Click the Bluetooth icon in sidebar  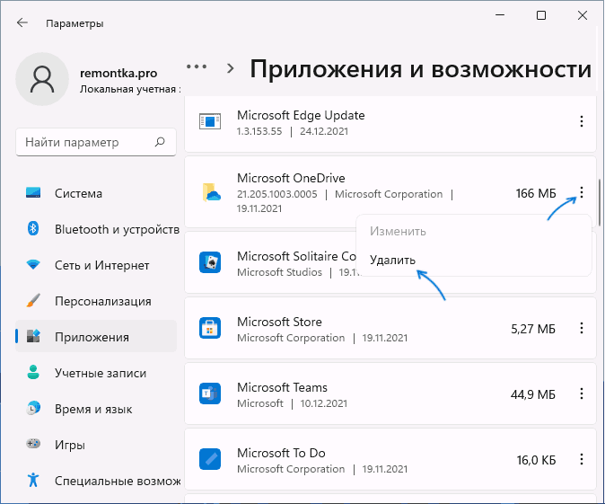click(33, 228)
